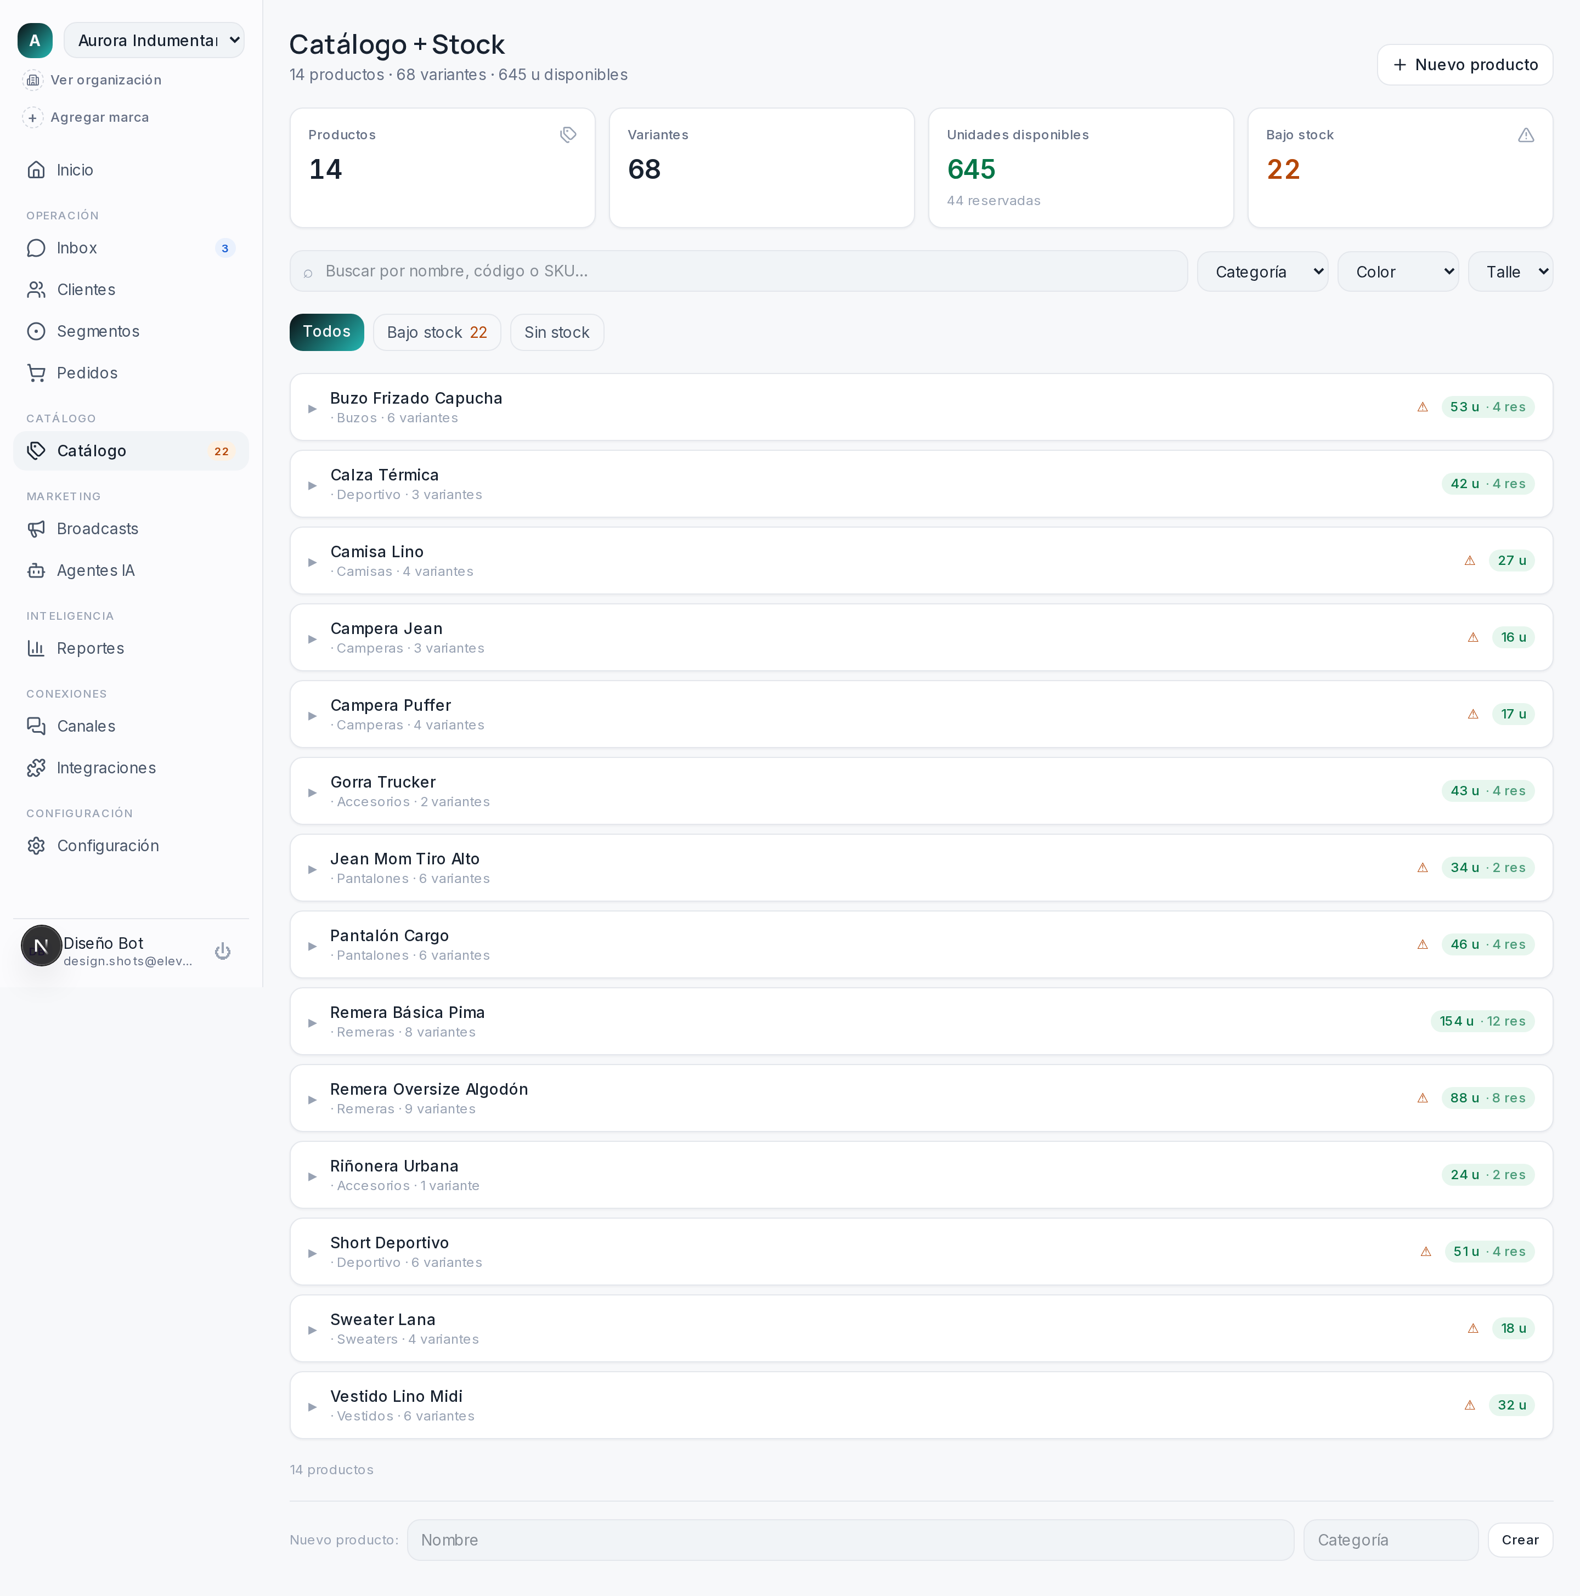This screenshot has height=1596, width=1580.
Task: Open the Color filter dropdown
Action: click(x=1397, y=272)
